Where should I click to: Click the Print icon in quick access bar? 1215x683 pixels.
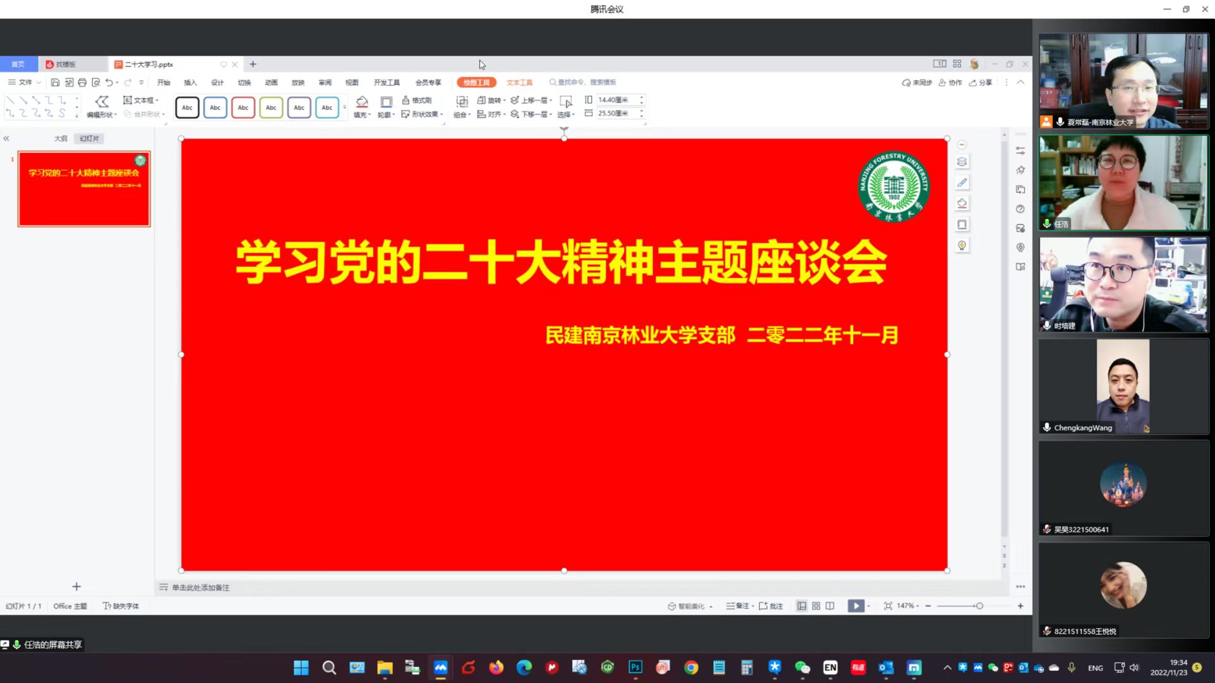tap(82, 82)
